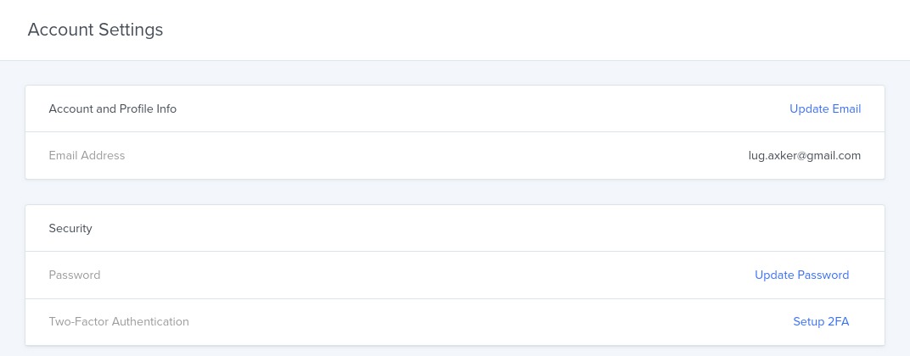Open the Update Password link
This screenshot has height=356, width=910.
(801, 275)
